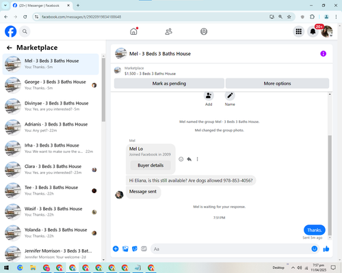Open conversation information purple icon
Viewport: 342px width, 273px height.
[x=323, y=54]
